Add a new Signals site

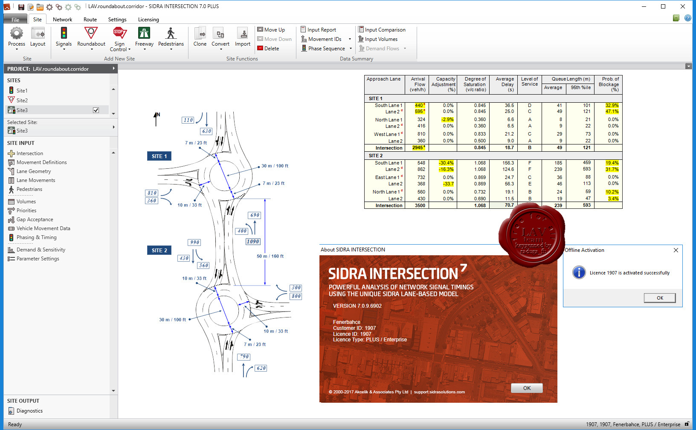pos(64,38)
